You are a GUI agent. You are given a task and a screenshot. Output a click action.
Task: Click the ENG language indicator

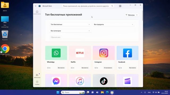pos(149,92)
